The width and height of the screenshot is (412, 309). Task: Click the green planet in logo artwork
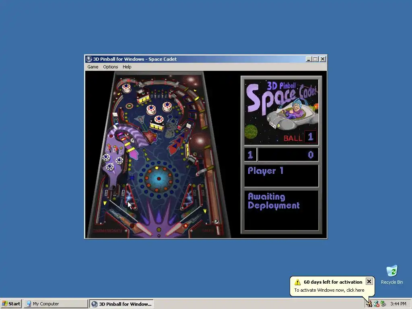click(x=251, y=132)
